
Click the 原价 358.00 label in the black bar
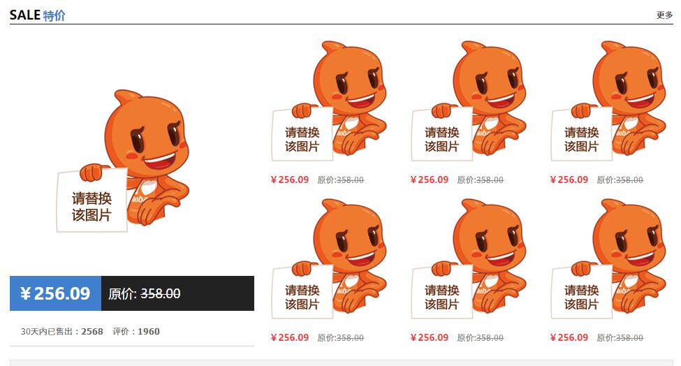coord(144,294)
